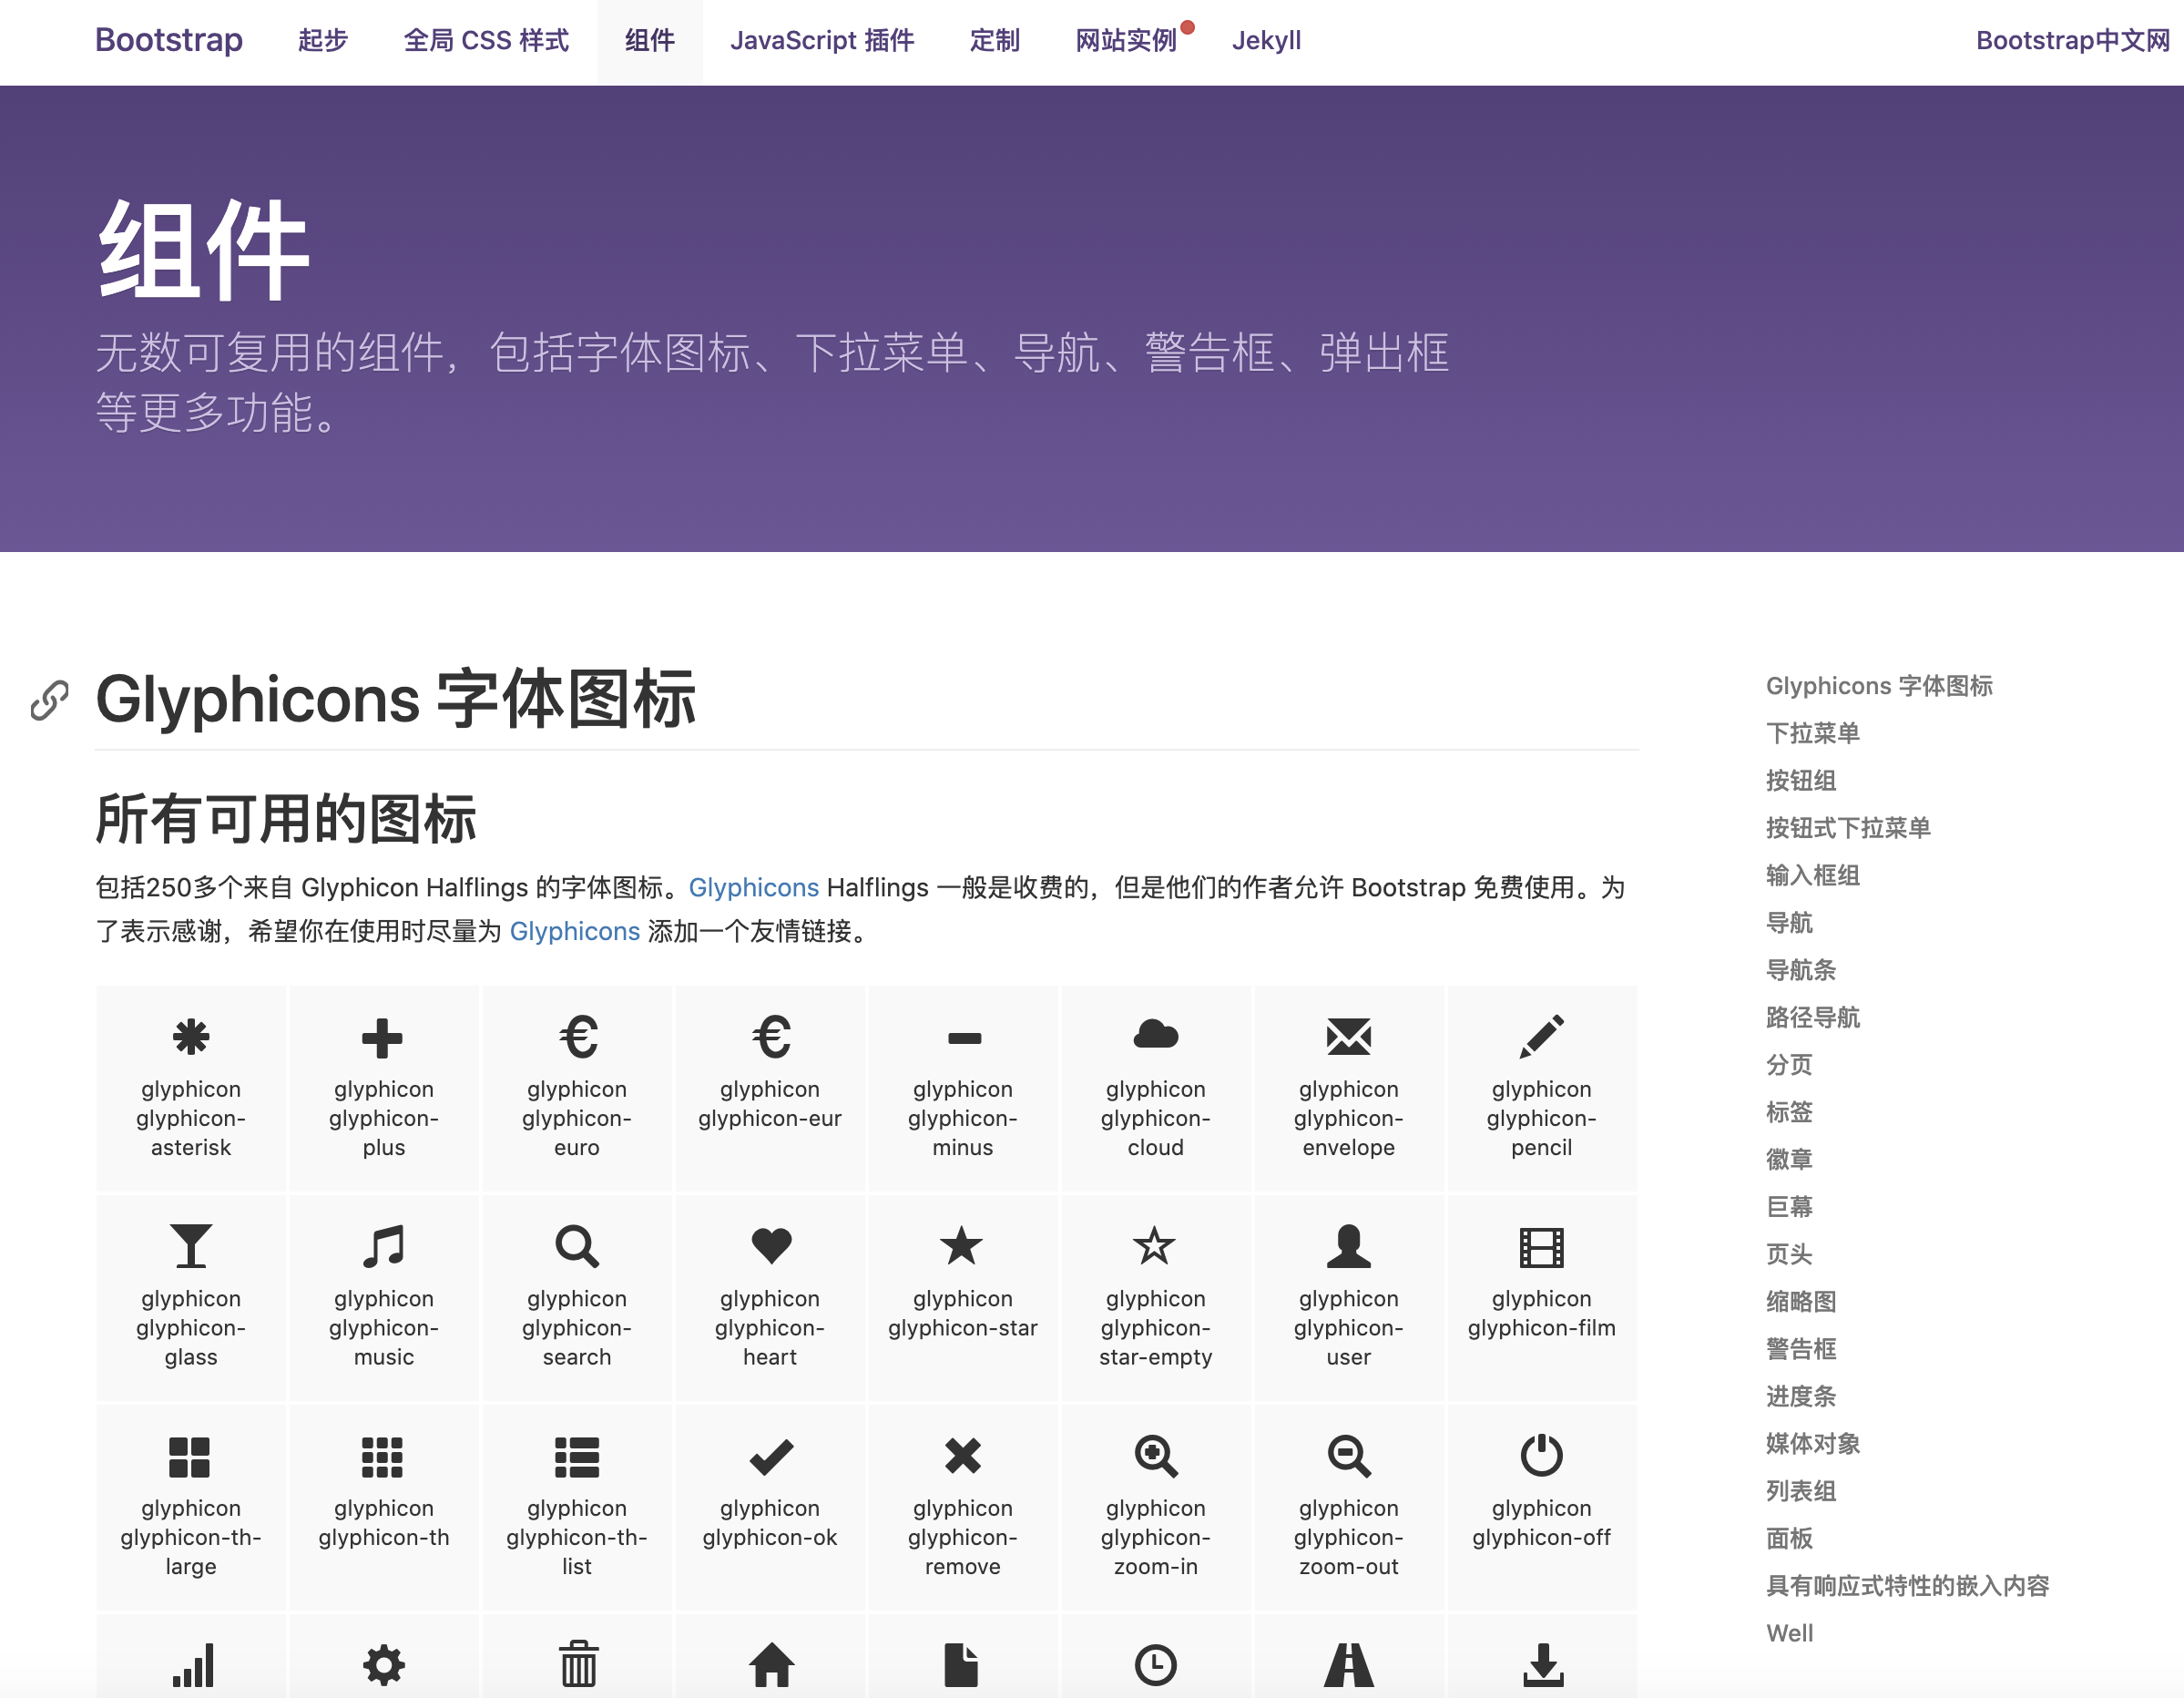Click the glyphicon-zoom-in icon

[1155, 1456]
